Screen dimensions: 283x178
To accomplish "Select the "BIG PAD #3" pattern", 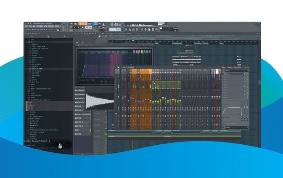I will pyautogui.click(x=82, y=122).
